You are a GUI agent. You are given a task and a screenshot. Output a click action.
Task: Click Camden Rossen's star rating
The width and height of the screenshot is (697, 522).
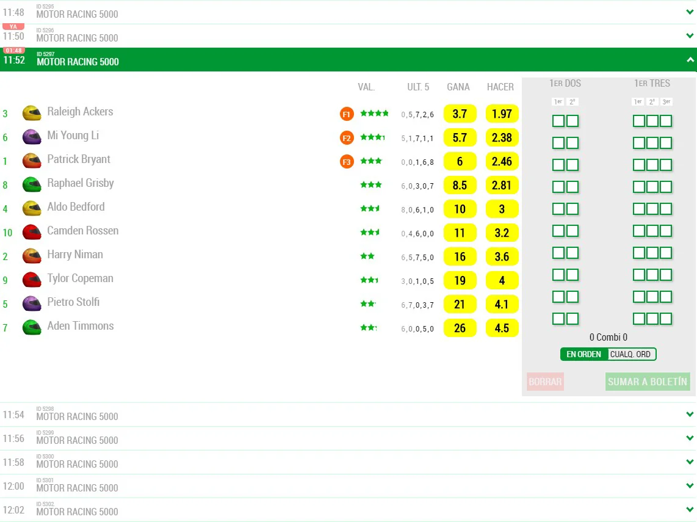pyautogui.click(x=370, y=232)
